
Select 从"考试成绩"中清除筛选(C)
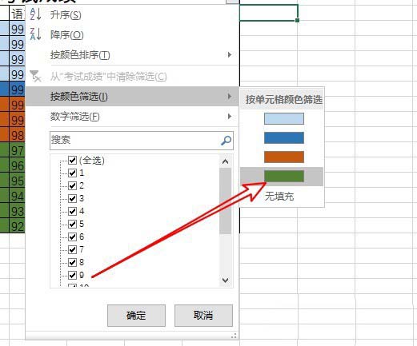click(x=132, y=77)
